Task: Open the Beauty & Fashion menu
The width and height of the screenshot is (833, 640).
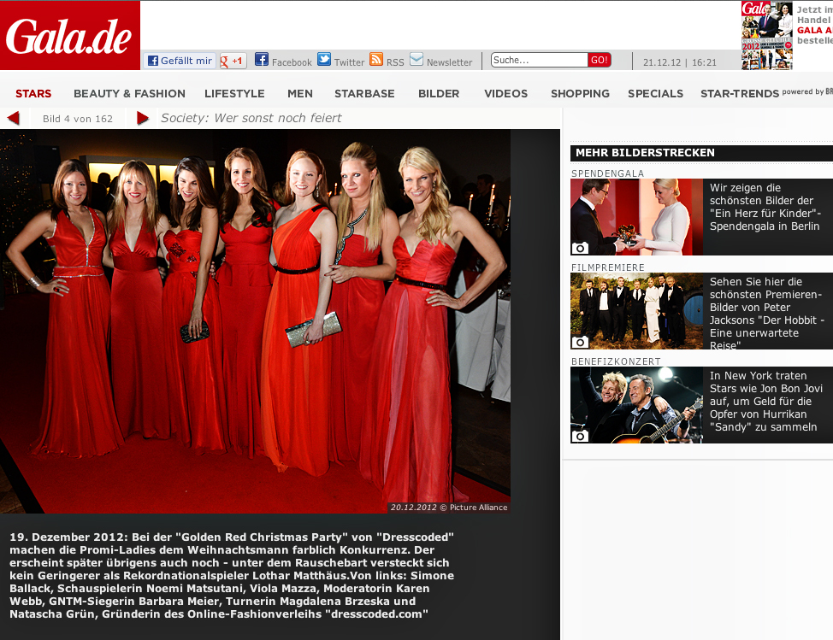Action: point(129,93)
